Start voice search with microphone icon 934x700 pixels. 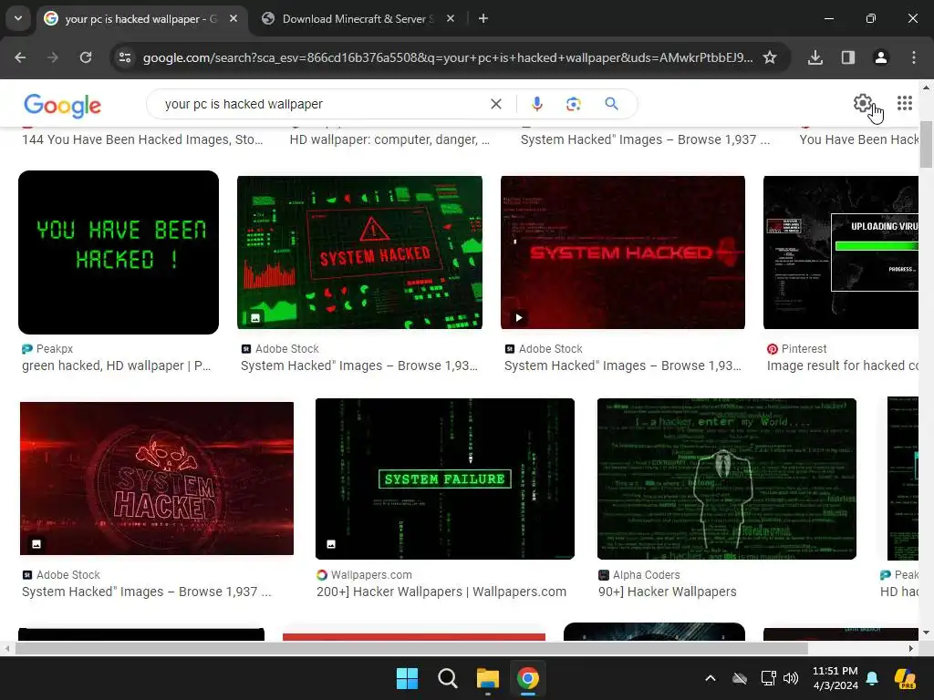point(536,104)
